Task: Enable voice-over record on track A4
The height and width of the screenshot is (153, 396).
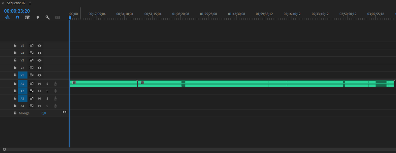Action: [55, 106]
